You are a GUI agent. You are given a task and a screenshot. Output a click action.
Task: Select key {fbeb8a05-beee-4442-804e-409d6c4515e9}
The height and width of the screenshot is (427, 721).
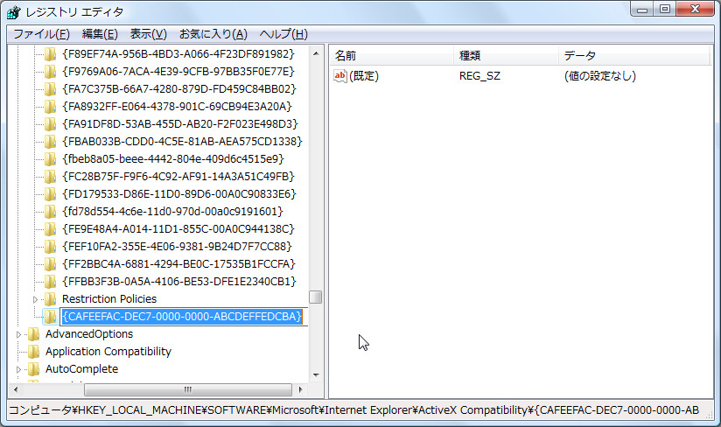[173, 158]
